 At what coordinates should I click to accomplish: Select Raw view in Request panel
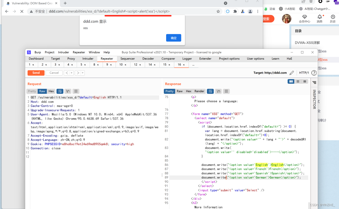(x=42, y=91)
